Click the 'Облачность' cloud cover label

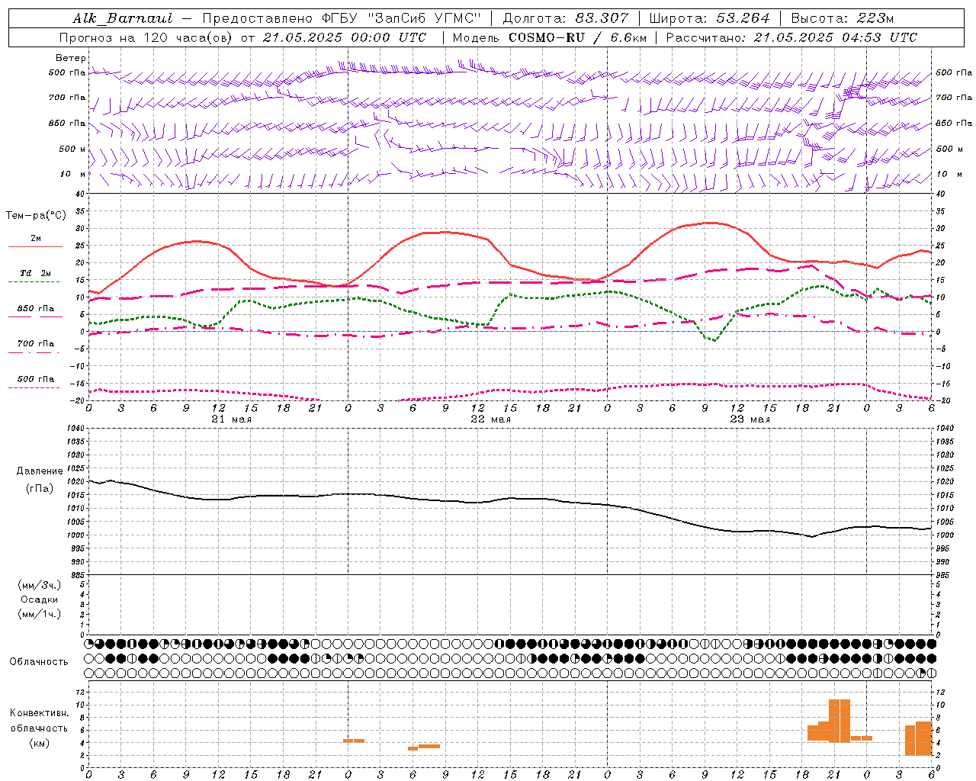pyautogui.click(x=39, y=661)
